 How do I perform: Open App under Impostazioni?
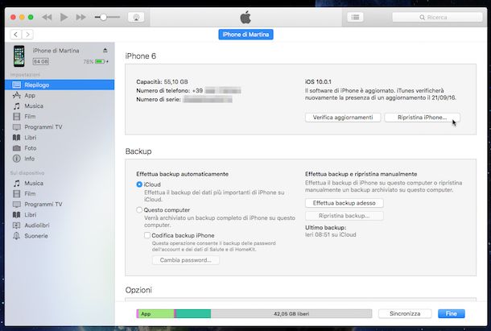60,96
